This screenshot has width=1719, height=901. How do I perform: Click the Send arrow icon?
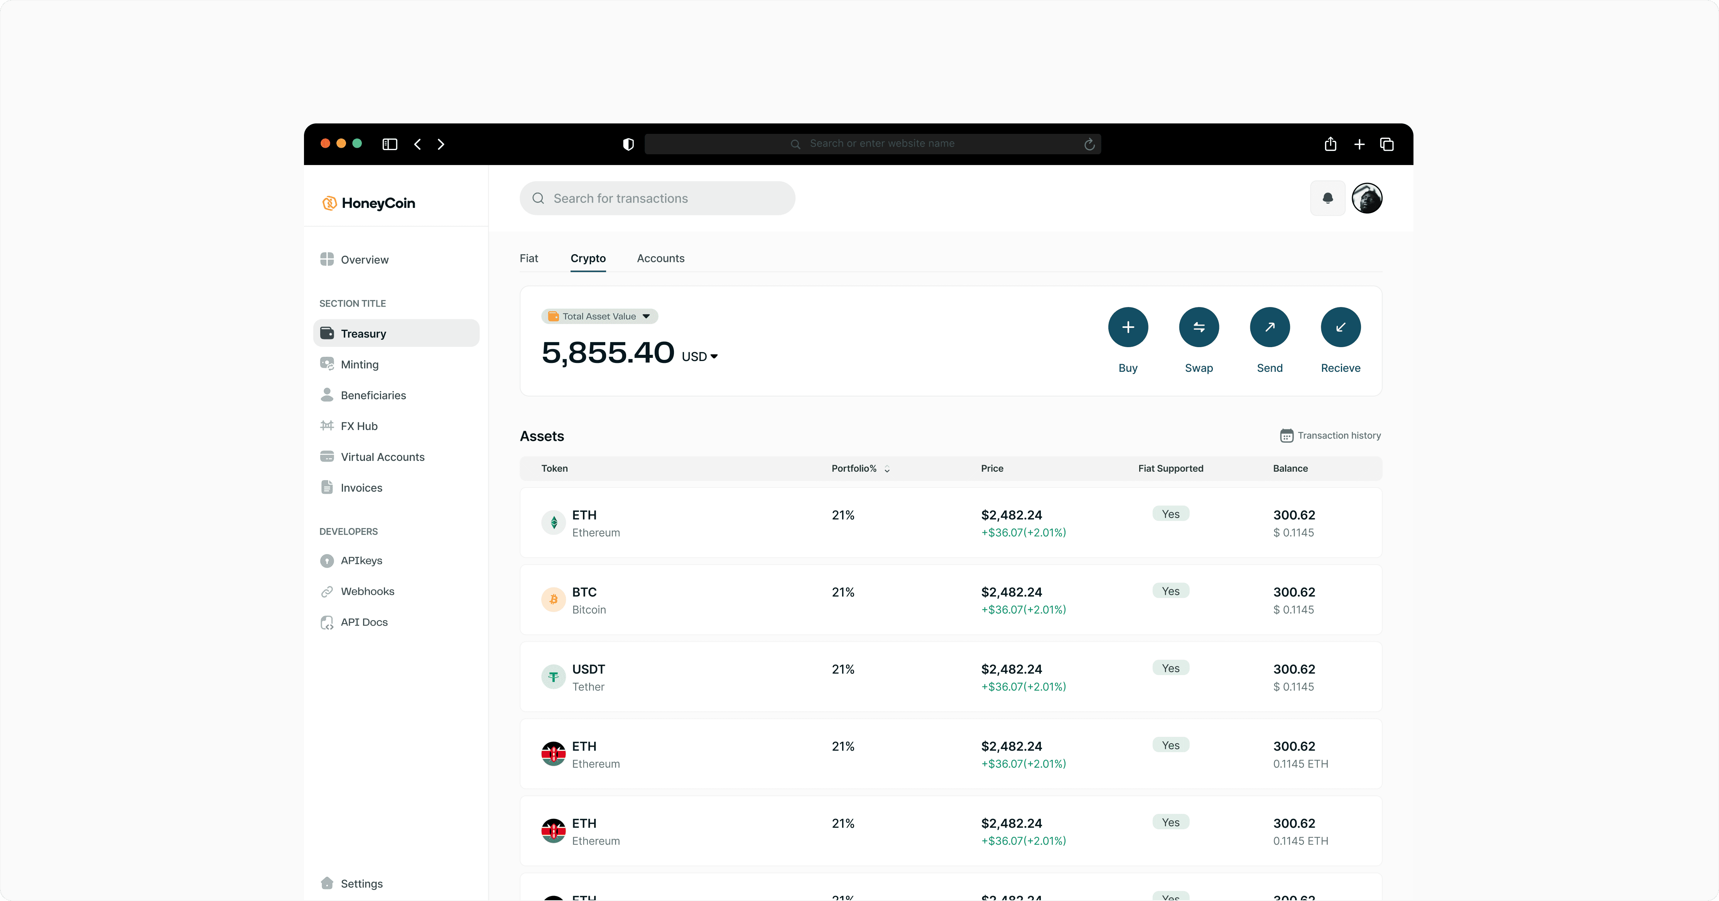click(1269, 327)
